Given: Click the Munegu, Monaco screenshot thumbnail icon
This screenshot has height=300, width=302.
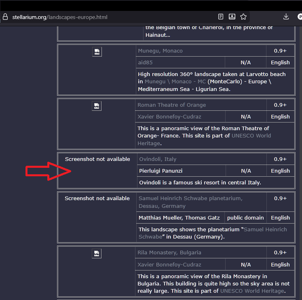Looking at the screenshot, I should (x=97, y=52).
